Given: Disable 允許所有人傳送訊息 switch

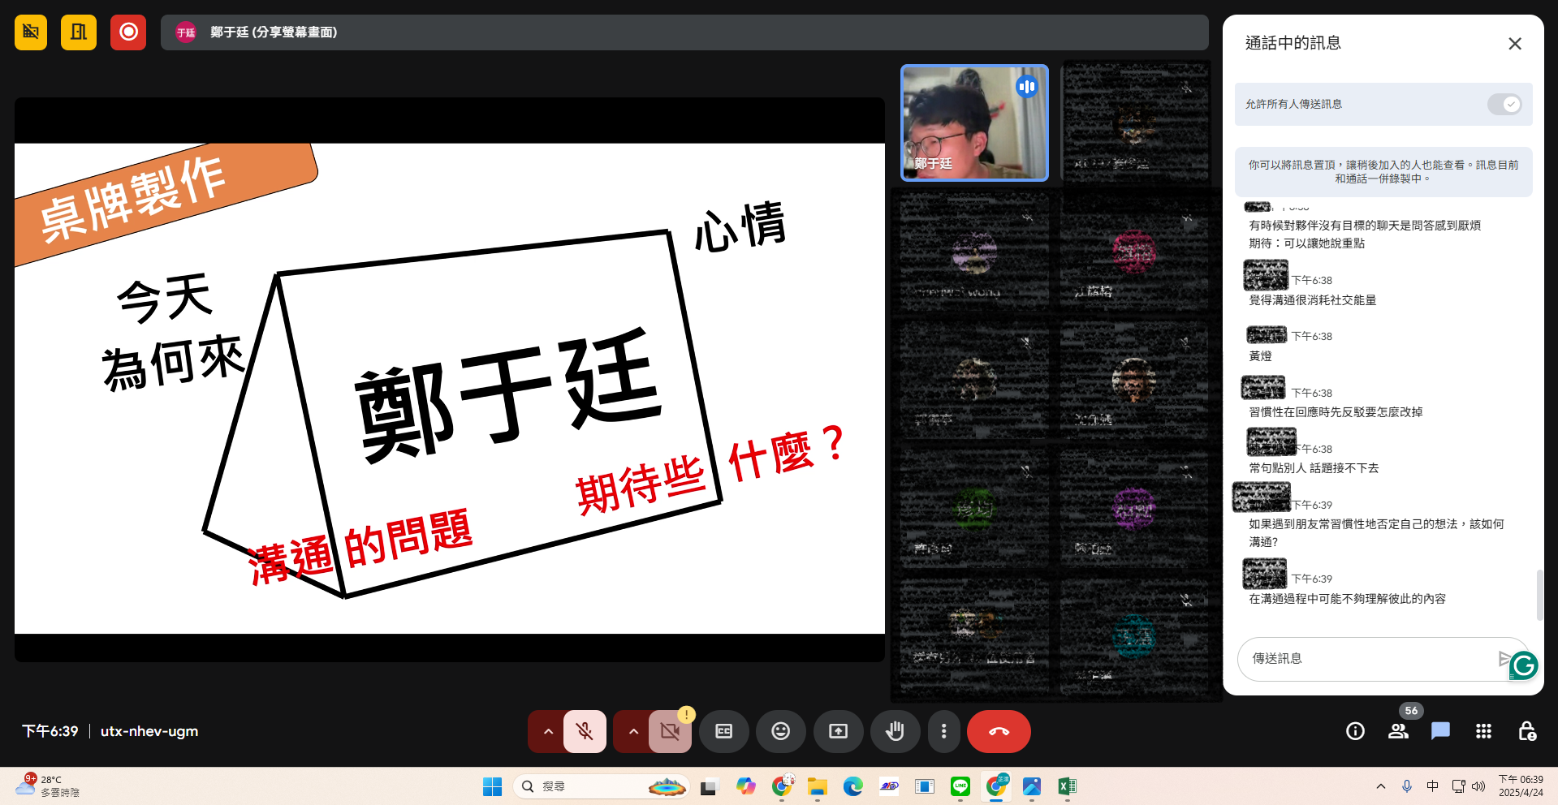Looking at the screenshot, I should (x=1503, y=104).
